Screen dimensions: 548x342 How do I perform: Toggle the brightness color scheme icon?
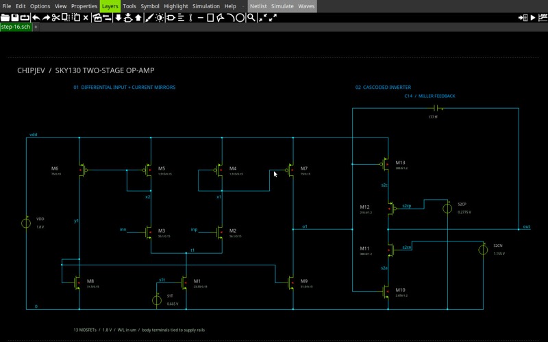pos(160,18)
